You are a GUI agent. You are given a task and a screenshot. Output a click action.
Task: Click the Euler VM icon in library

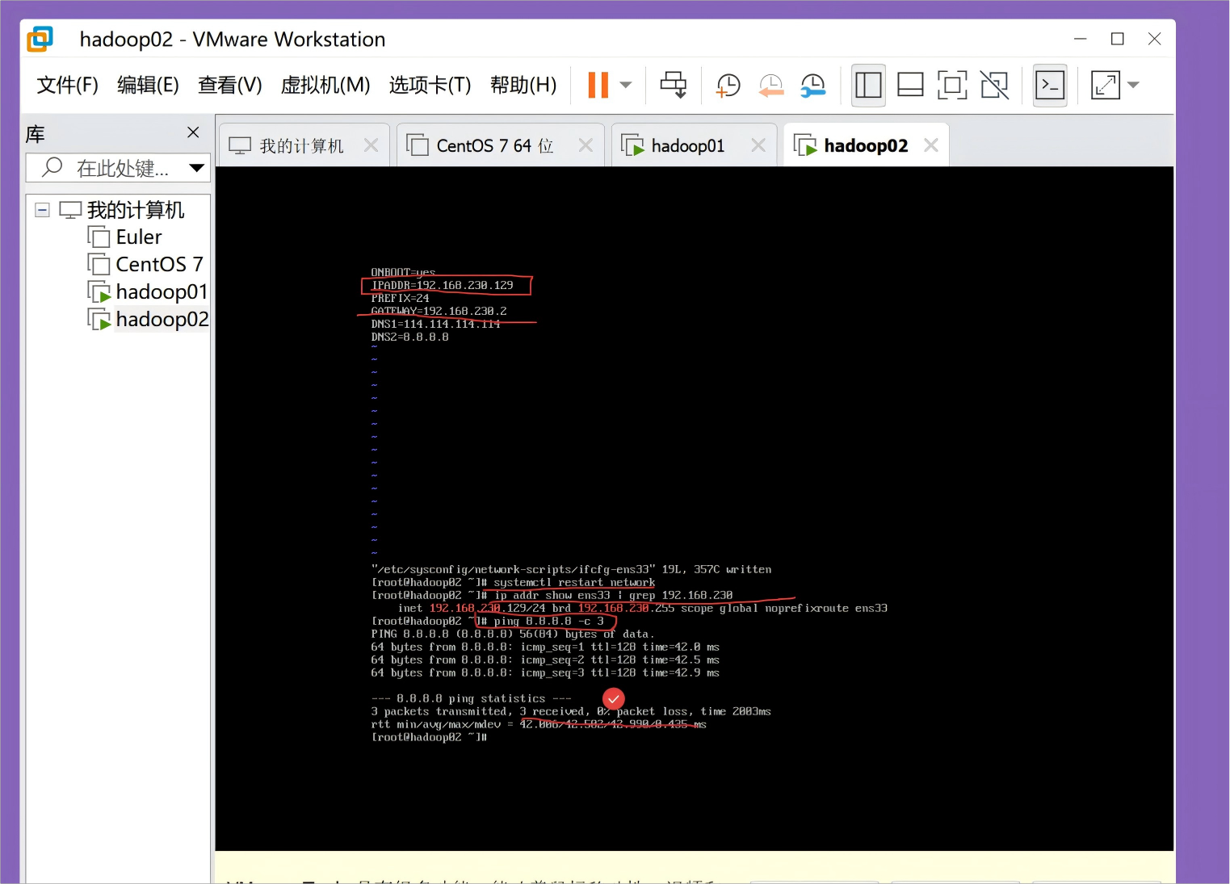[x=99, y=237]
